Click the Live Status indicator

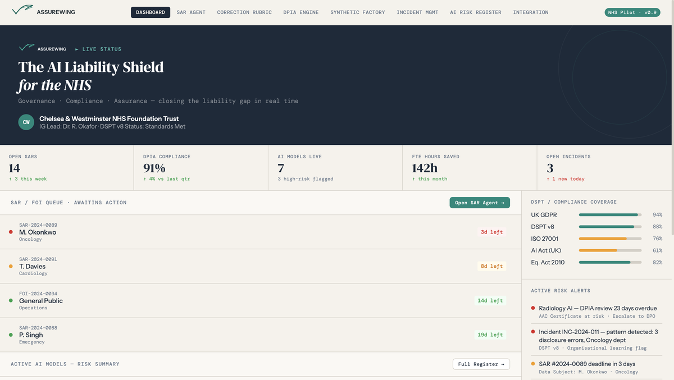pyautogui.click(x=98, y=49)
